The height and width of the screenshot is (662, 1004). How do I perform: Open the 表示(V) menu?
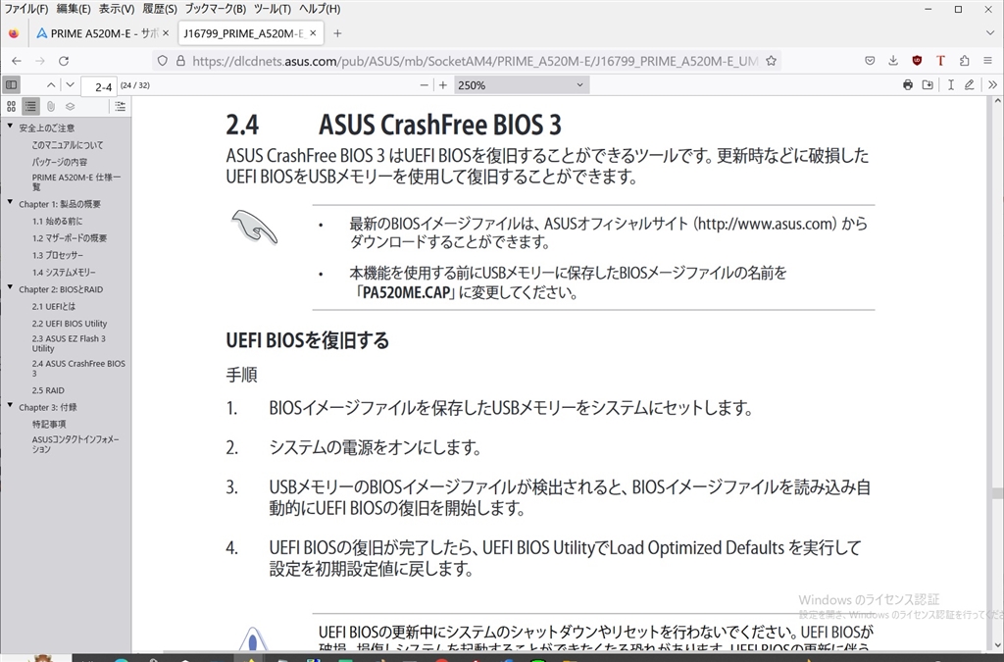point(117,9)
